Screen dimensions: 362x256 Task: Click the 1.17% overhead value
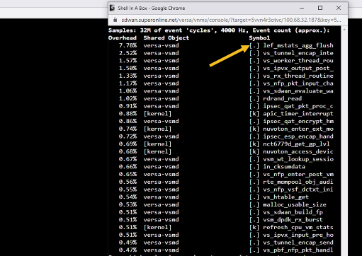click(x=128, y=83)
